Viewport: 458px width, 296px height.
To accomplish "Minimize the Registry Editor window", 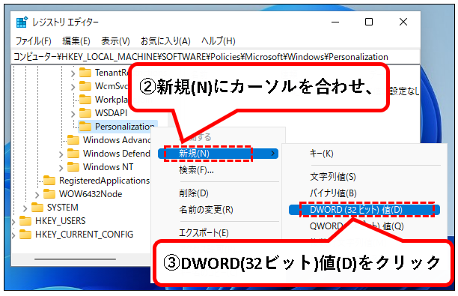I will (335, 22).
